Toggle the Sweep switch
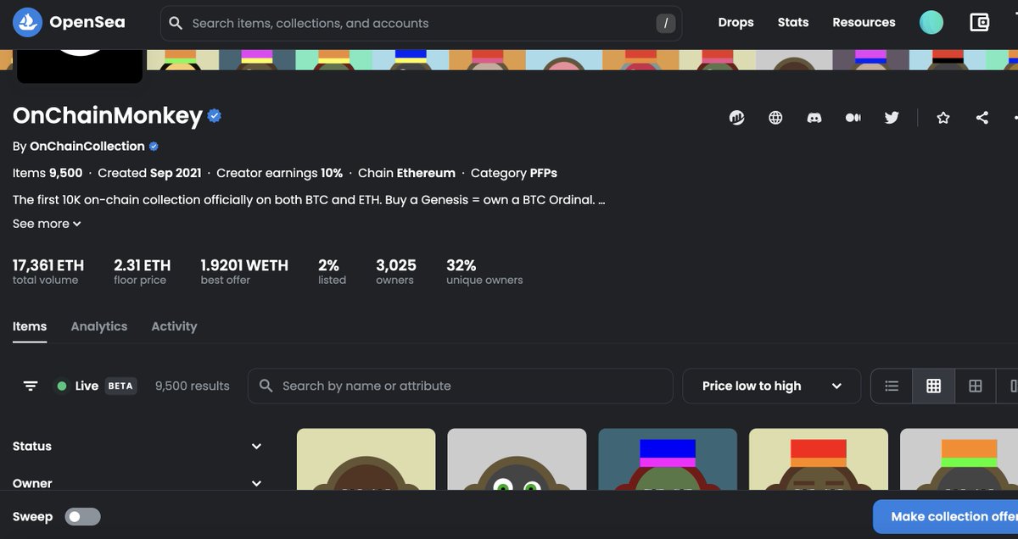 83,516
